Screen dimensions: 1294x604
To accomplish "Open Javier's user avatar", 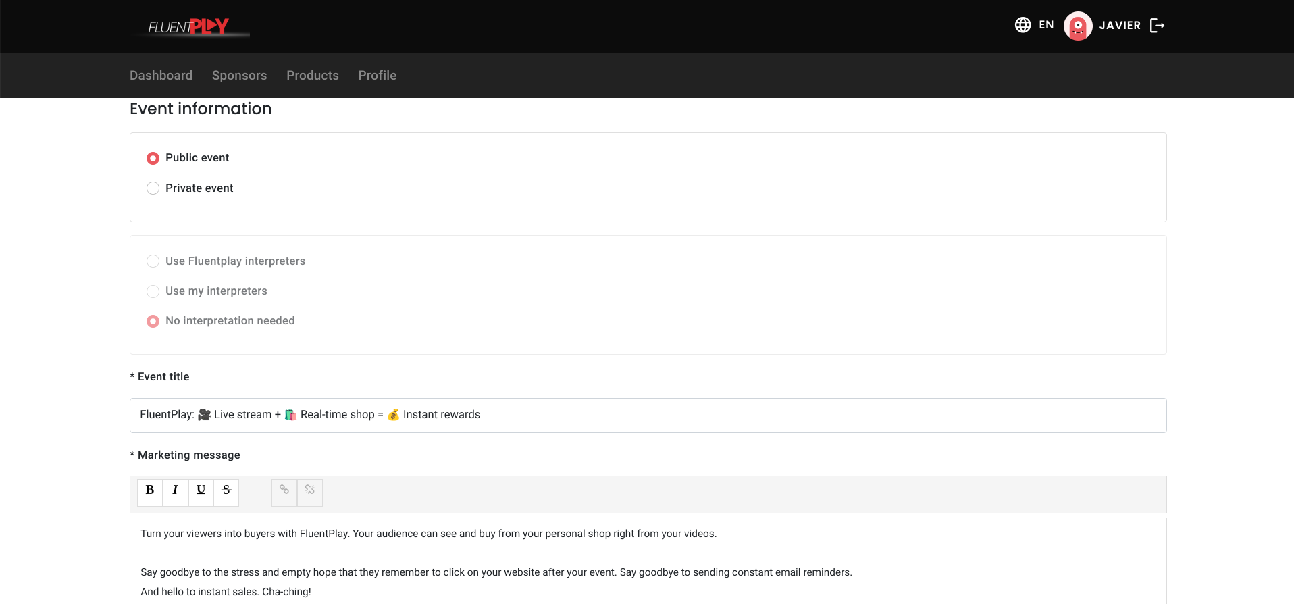I will (x=1078, y=26).
